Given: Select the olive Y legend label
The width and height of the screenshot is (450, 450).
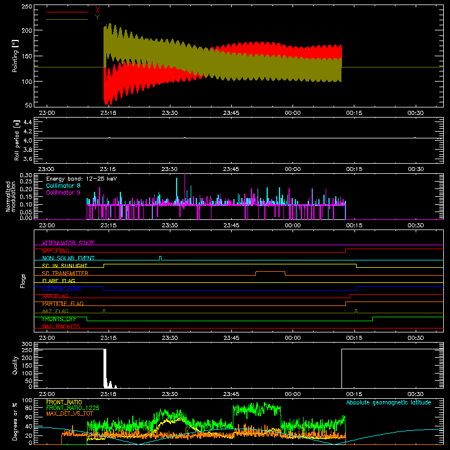Looking at the screenshot, I should [97, 17].
